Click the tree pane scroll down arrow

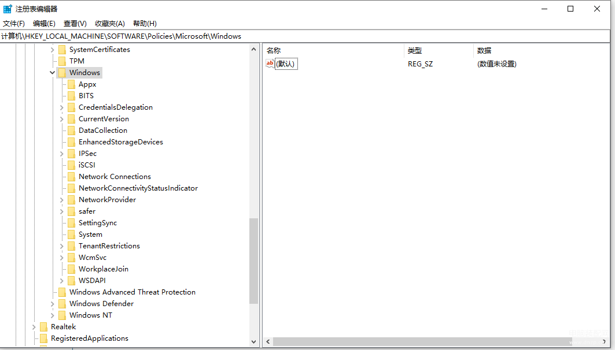tap(253, 342)
